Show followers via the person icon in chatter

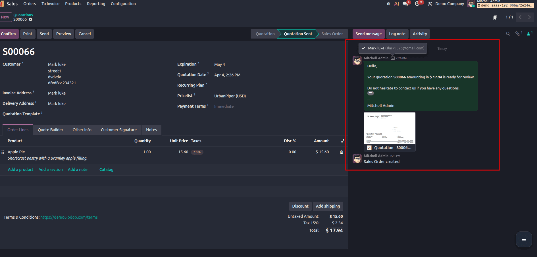528,34
